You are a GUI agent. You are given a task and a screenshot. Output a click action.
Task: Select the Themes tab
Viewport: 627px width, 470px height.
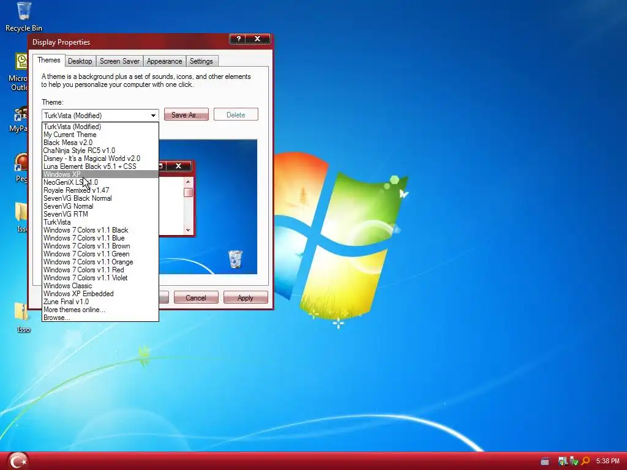click(x=49, y=61)
